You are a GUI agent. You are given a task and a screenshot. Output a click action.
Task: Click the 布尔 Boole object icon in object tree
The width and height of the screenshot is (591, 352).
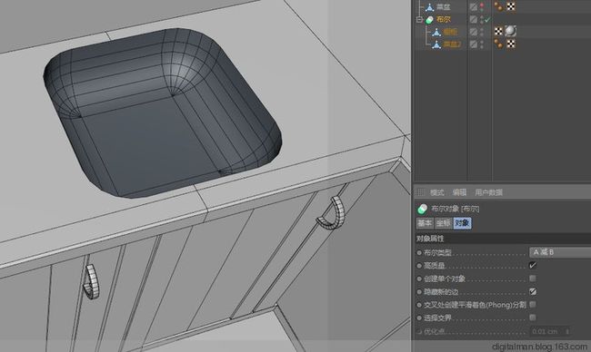tap(429, 20)
